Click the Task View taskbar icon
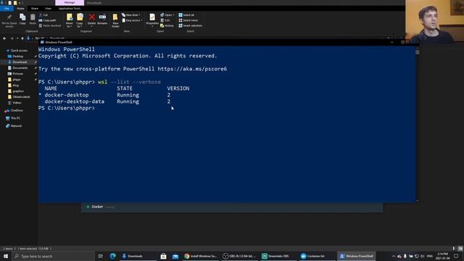The image size is (464, 261). pyautogui.click(x=101, y=256)
